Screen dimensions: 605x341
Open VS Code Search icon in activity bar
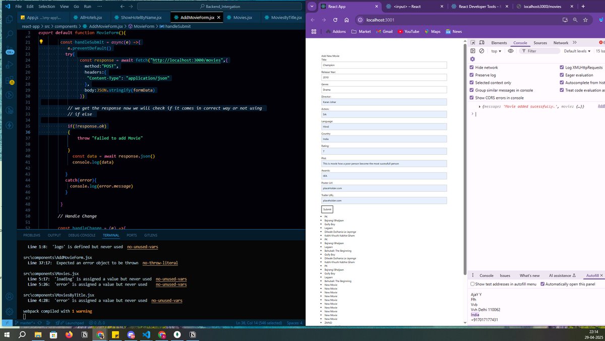tap(9, 34)
